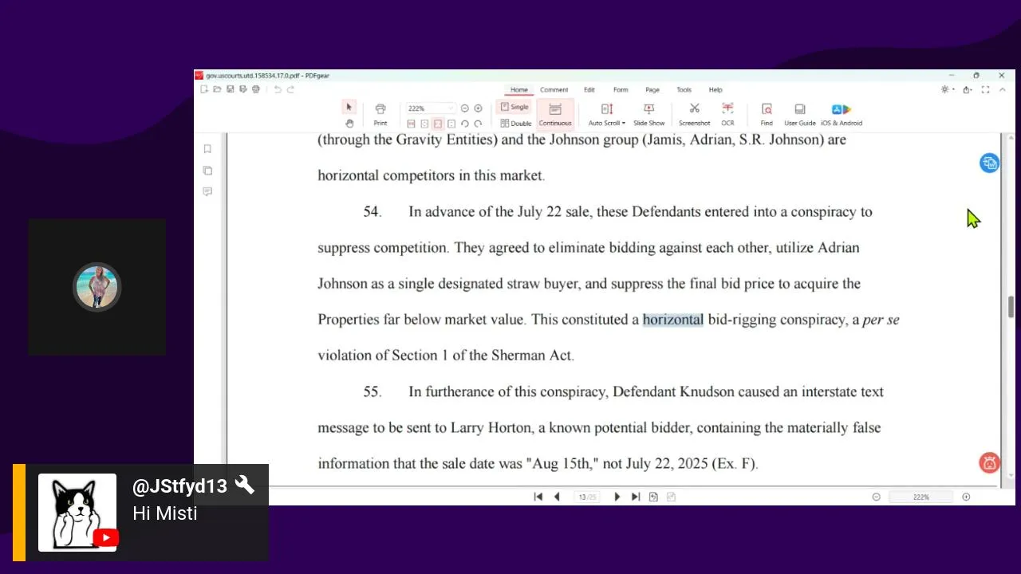Select the fit height view icon
Image resolution: width=1021 pixels, height=574 pixels.
[451, 124]
